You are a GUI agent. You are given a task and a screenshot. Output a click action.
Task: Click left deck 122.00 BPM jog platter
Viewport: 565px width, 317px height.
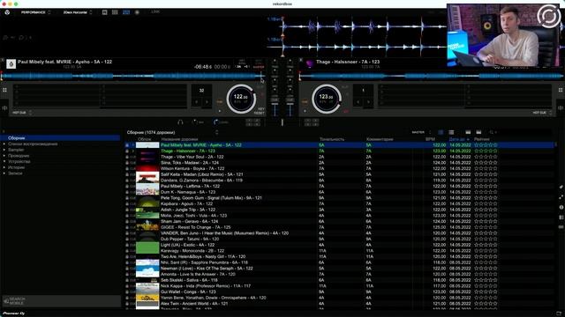pos(241,99)
